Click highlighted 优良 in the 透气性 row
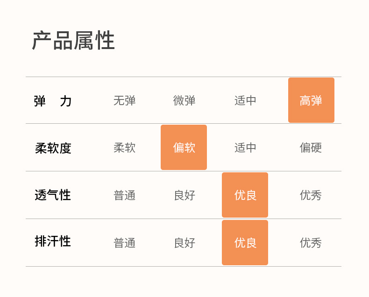 (245, 195)
